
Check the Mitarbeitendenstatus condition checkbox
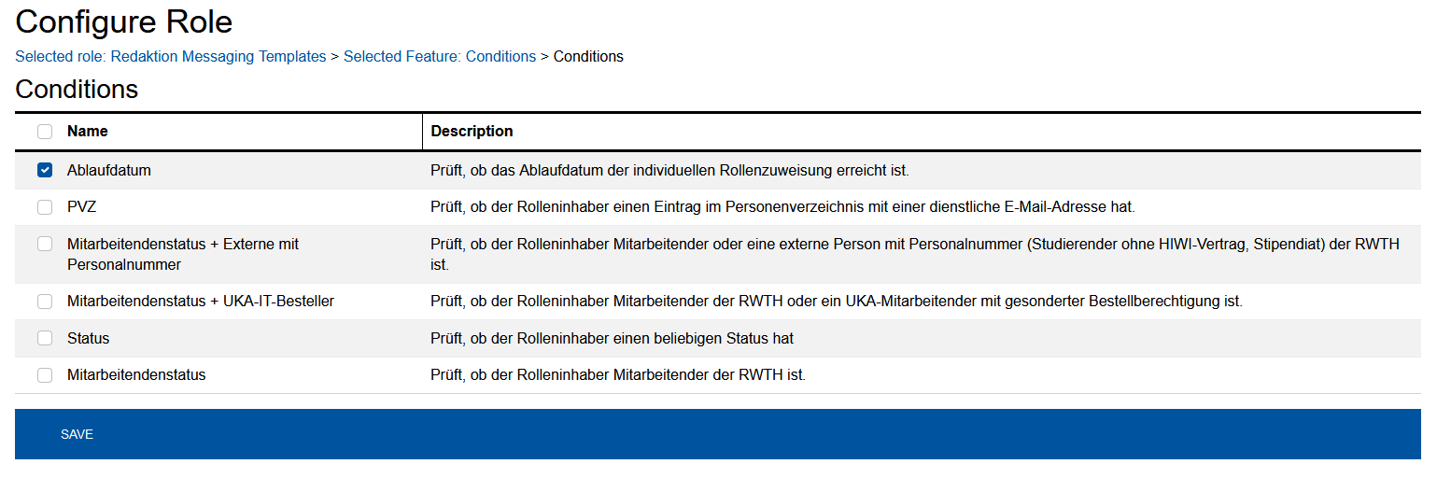coord(45,375)
